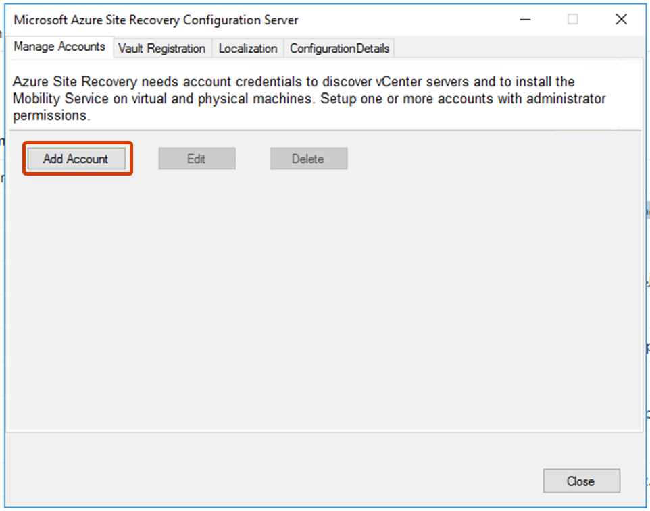Viewport: 650px width, 511px height.
Task: Click the separator area above the buttons
Action: click(324, 130)
